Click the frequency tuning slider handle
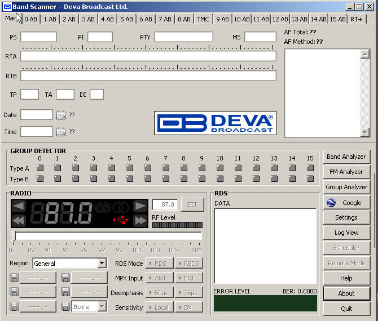The image size is (378, 321). [14, 236]
